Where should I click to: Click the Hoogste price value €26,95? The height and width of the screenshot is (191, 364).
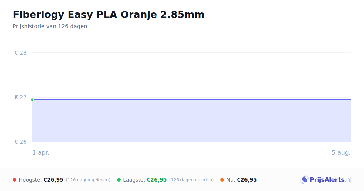tap(53, 180)
